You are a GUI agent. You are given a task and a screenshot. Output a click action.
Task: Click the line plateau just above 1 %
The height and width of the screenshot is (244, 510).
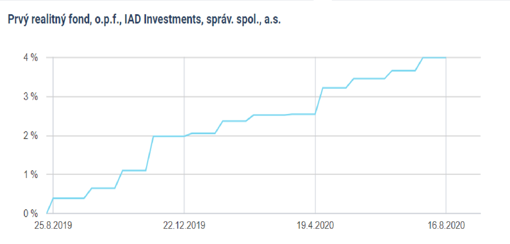[134, 170]
